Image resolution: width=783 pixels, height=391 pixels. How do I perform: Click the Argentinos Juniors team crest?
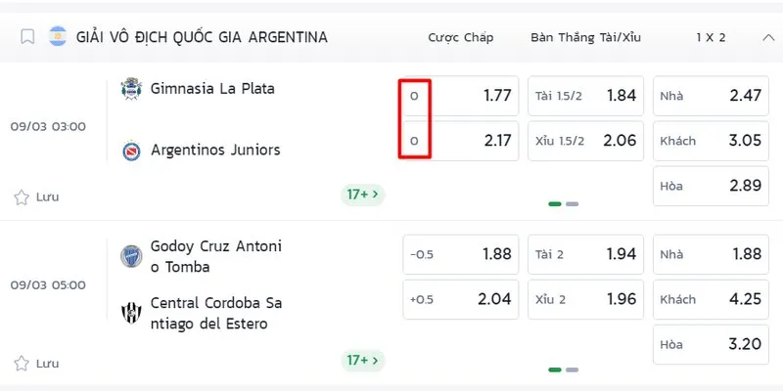[x=130, y=151]
